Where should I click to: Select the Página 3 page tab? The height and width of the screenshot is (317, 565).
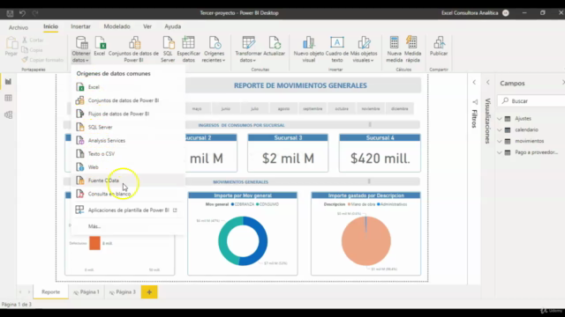(123, 291)
